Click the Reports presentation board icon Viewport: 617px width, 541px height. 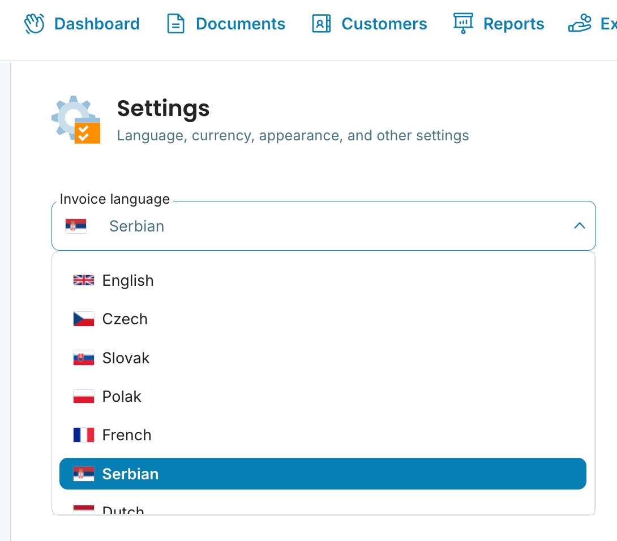[463, 24]
